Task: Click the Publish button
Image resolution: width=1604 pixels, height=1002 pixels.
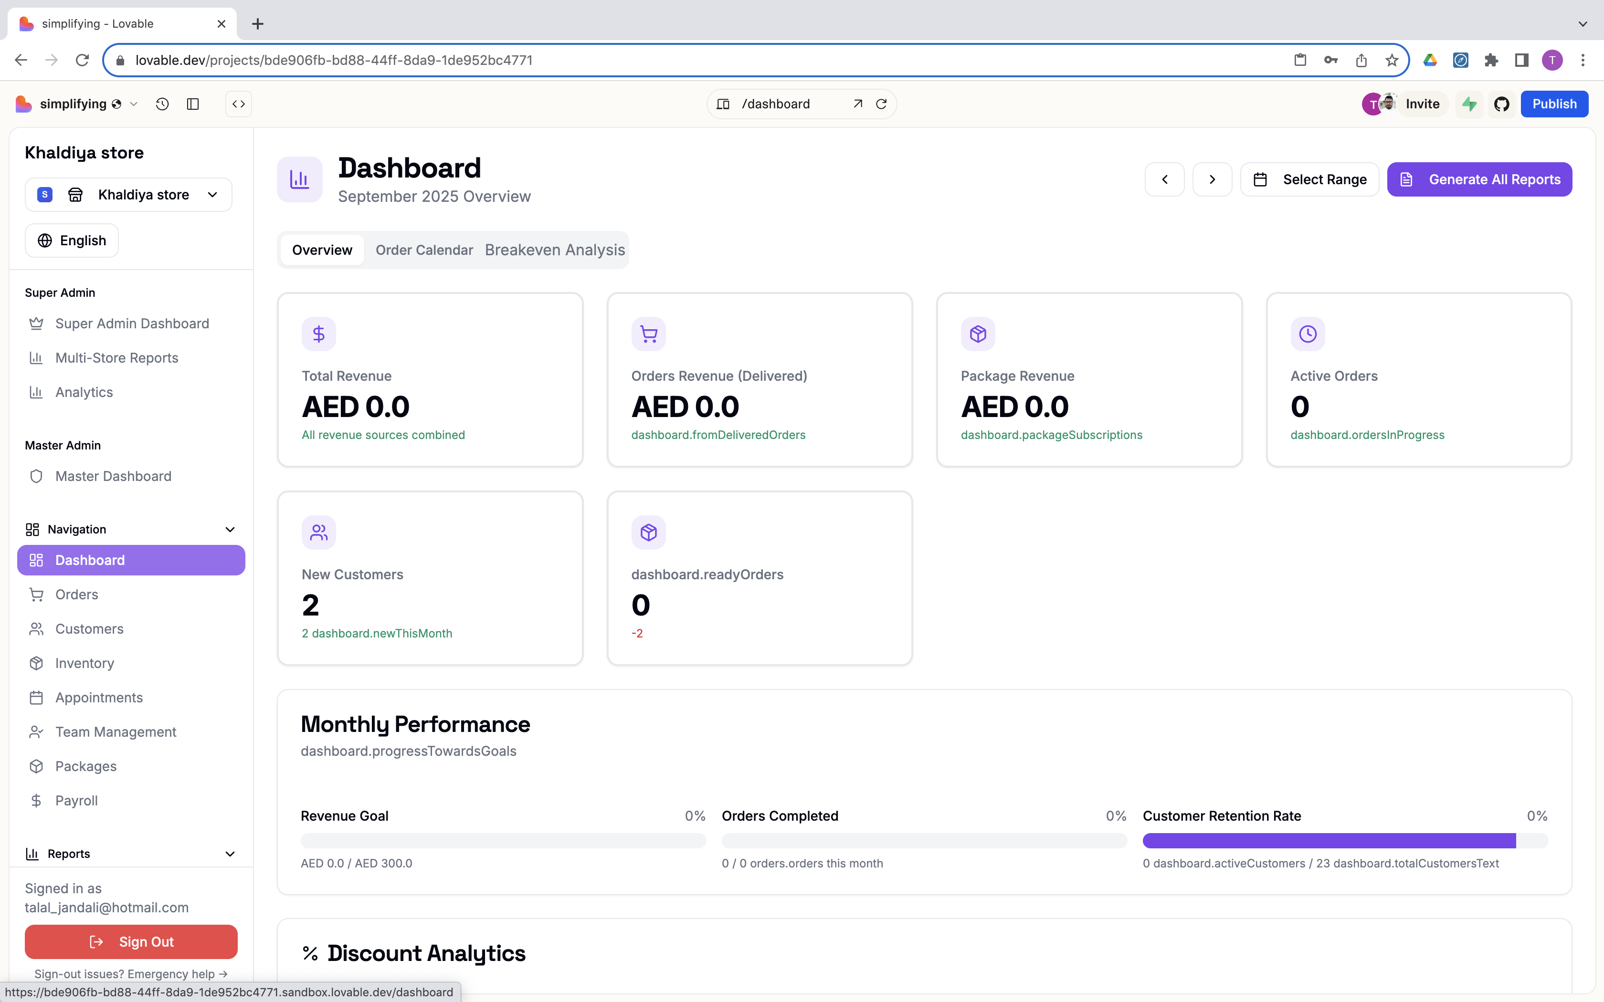Action: [x=1554, y=104]
